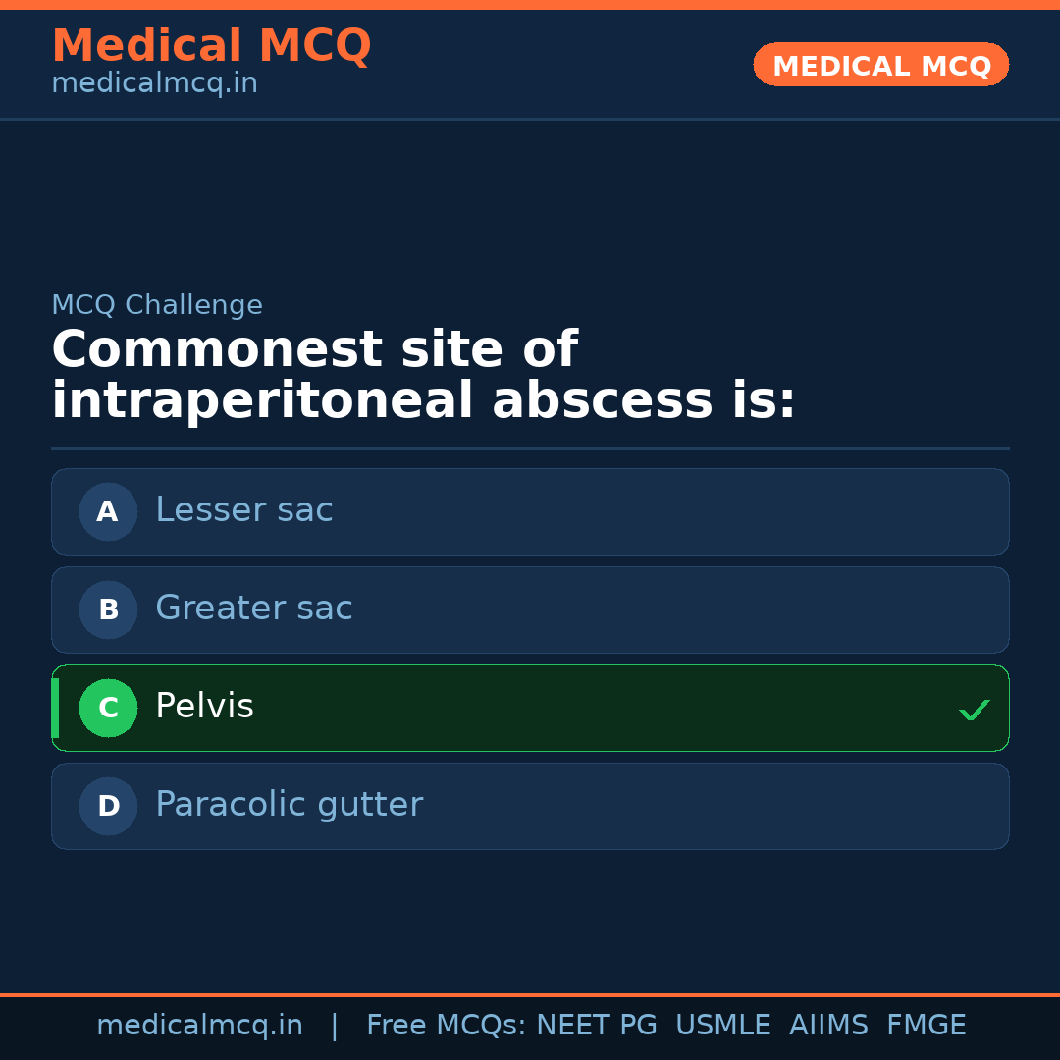Click the green checkmark on option C

click(974, 709)
